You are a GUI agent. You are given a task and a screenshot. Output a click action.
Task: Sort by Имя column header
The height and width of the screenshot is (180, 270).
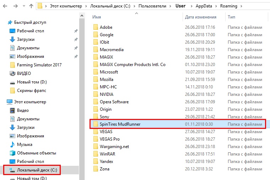click(97, 17)
